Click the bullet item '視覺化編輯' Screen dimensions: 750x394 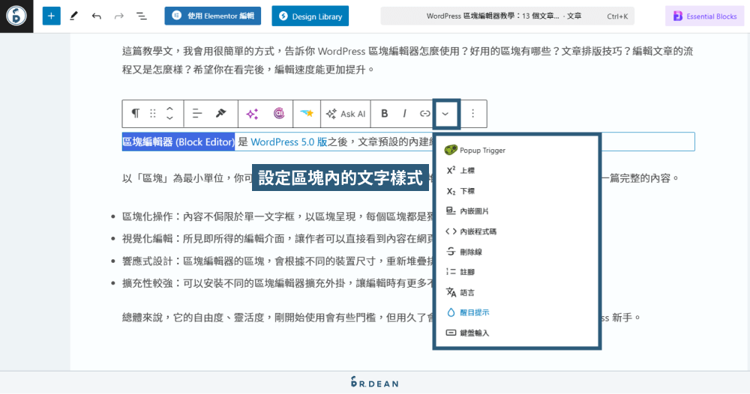point(277,238)
